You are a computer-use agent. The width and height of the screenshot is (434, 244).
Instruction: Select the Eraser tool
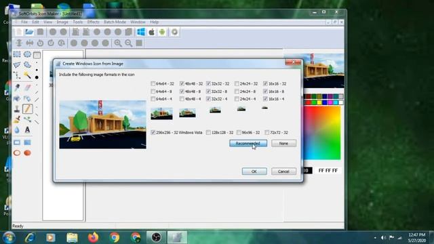tap(27, 87)
